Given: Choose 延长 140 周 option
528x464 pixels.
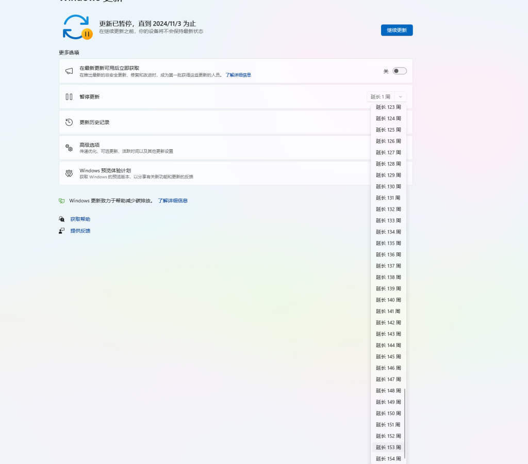Looking at the screenshot, I should click(388, 300).
